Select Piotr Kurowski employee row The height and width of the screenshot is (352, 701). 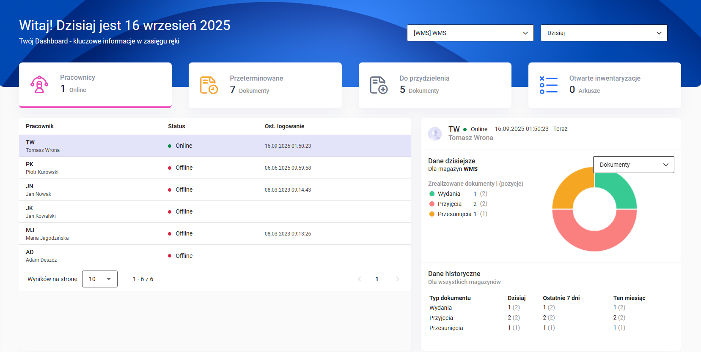pos(215,168)
